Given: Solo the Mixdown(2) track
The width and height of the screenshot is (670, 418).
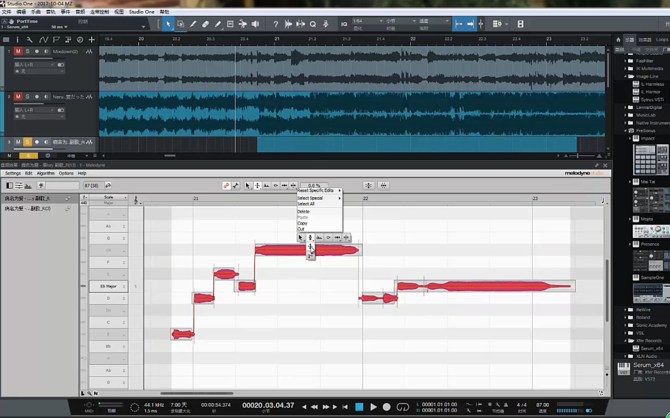Looking at the screenshot, I should [x=28, y=51].
